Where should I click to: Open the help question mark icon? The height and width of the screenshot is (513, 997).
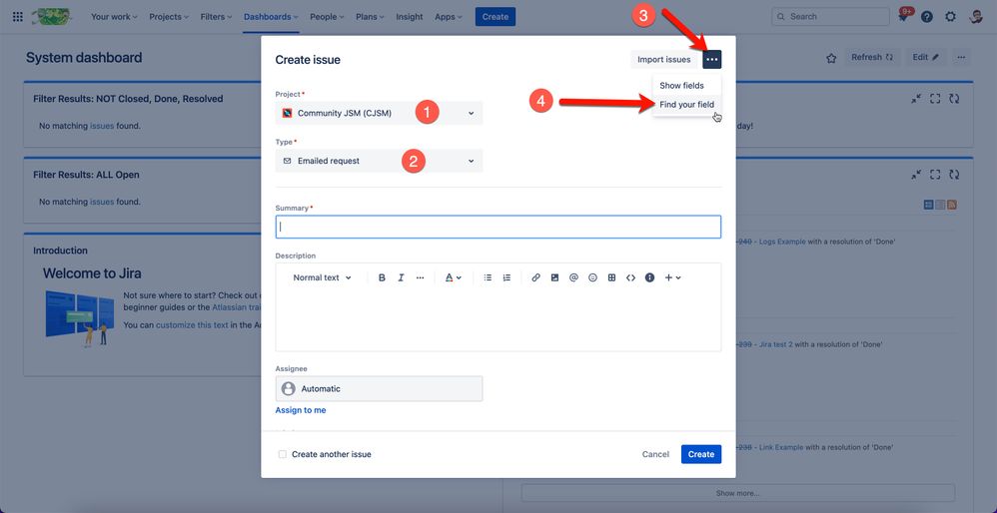(927, 17)
